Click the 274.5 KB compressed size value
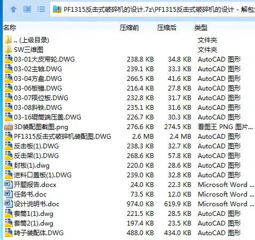Image resolution: width=255 pixels, height=240 pixels. click(x=177, y=127)
